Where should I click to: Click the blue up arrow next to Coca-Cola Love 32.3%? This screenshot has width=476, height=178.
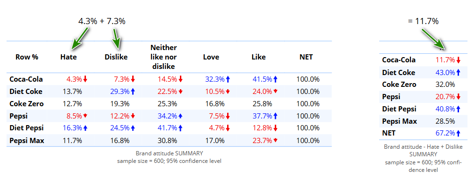click(228, 79)
